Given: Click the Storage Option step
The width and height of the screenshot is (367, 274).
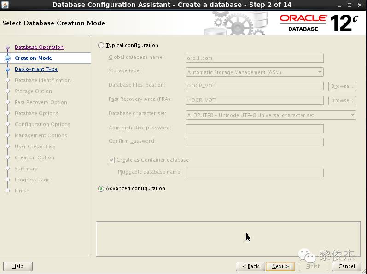Looking at the screenshot, I should (x=33, y=91).
